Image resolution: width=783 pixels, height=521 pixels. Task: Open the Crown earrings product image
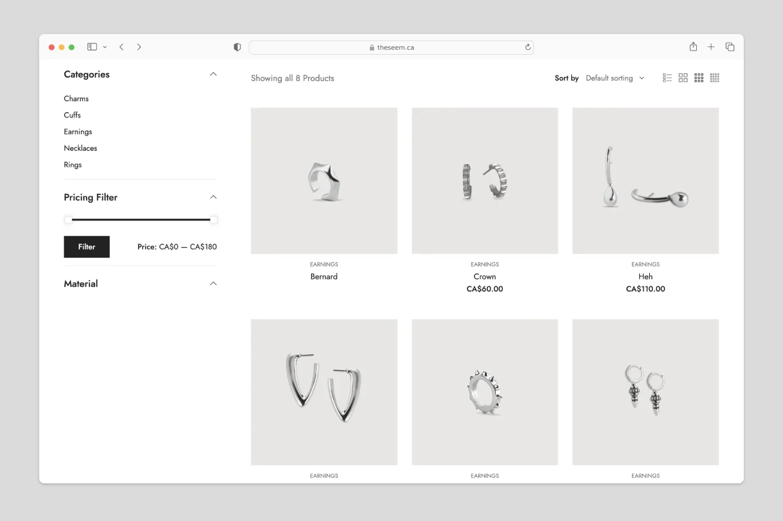click(484, 180)
